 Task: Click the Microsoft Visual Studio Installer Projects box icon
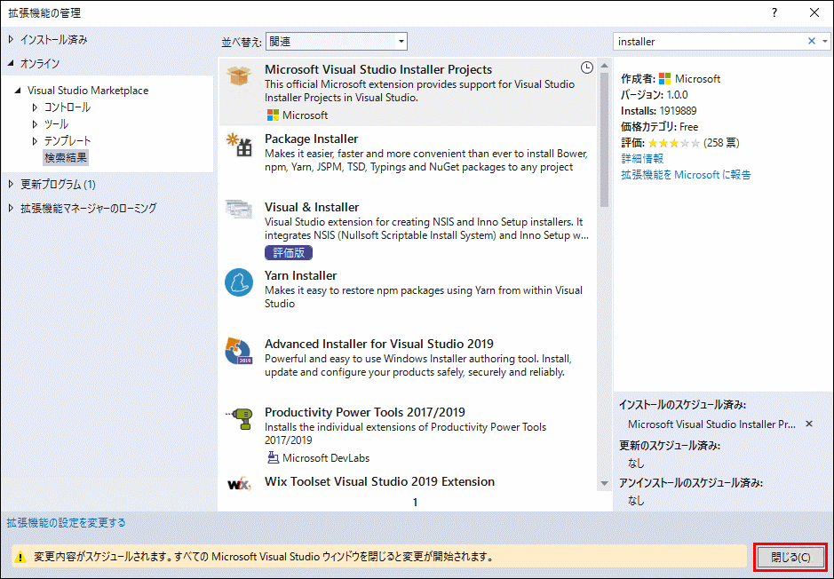point(239,75)
